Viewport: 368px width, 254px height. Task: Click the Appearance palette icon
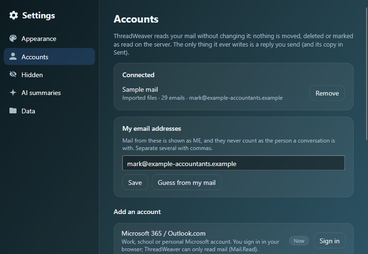pos(13,39)
